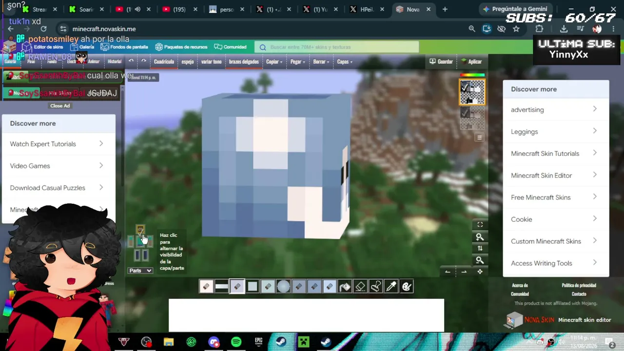Expand Download Casual Puzzles suggestion

[x=58, y=188]
